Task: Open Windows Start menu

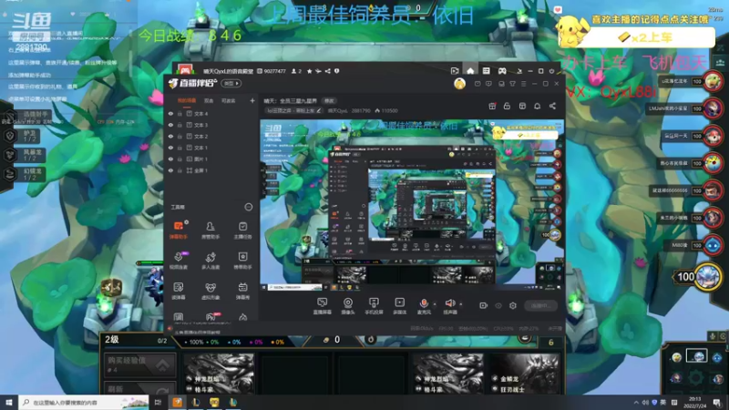Action: [9, 403]
